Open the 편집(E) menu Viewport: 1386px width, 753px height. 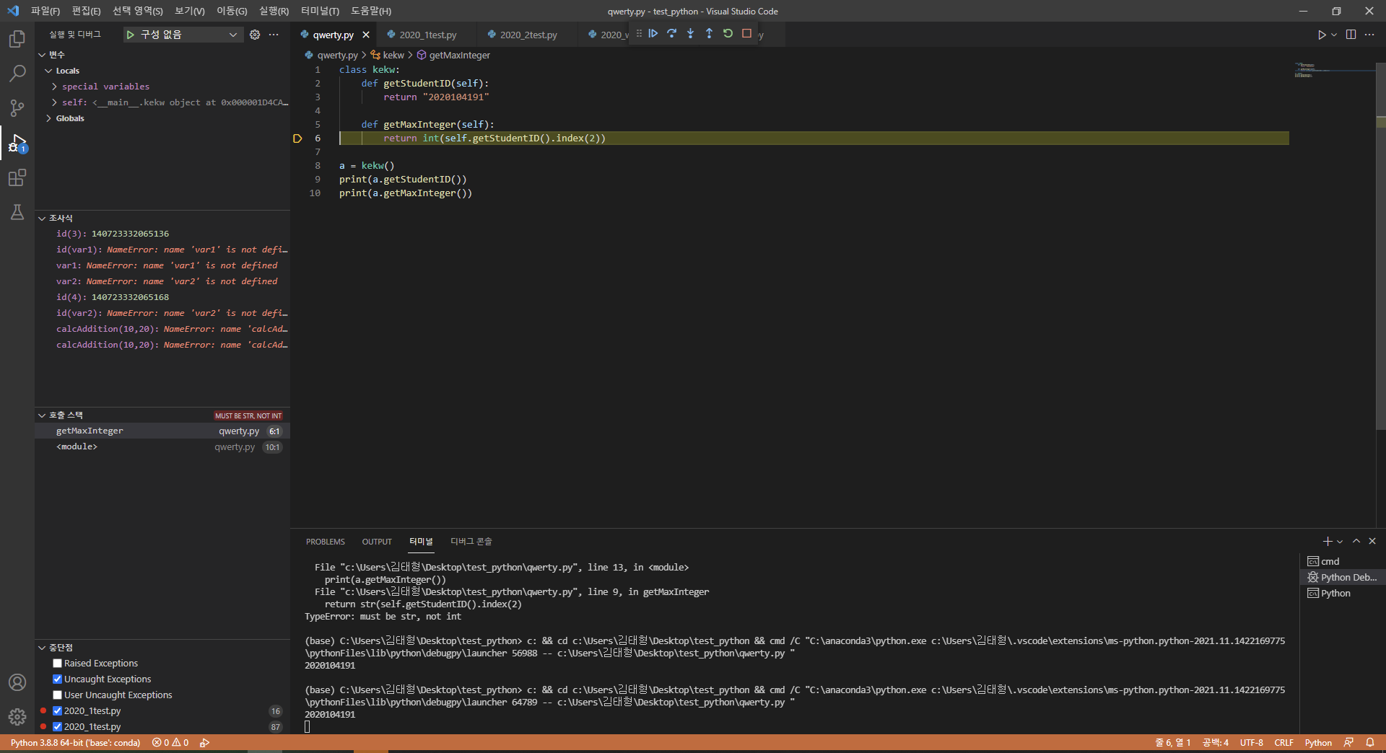pyautogui.click(x=86, y=11)
